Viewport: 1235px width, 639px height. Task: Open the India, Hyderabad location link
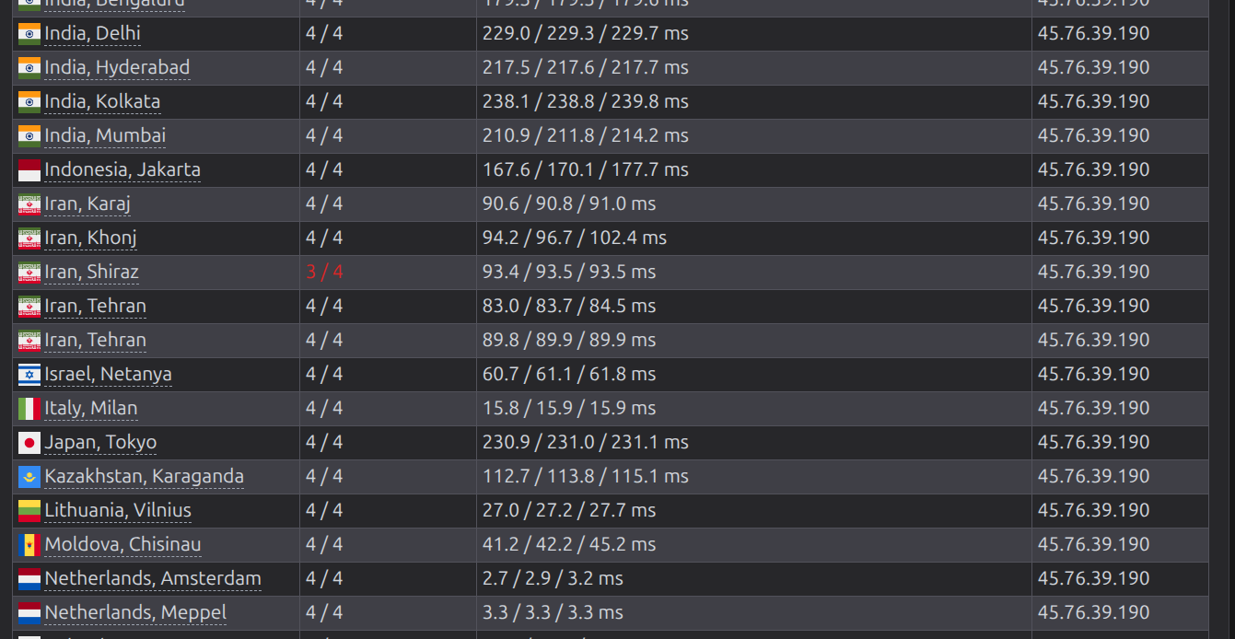[x=117, y=67]
